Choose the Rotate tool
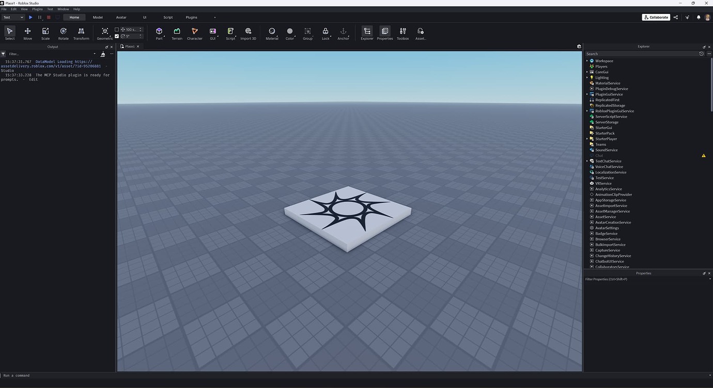Image resolution: width=713 pixels, height=388 pixels. click(63, 34)
